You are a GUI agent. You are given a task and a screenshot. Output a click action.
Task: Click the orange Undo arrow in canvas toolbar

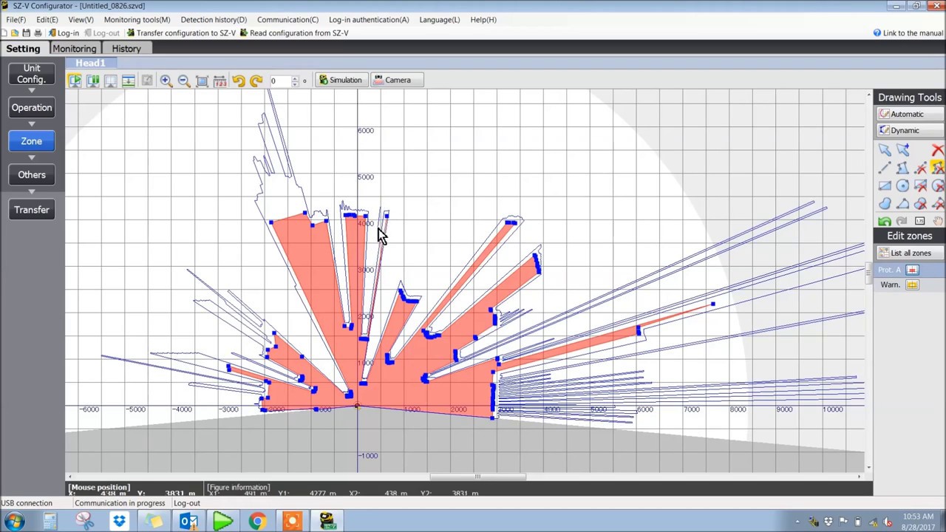click(238, 81)
